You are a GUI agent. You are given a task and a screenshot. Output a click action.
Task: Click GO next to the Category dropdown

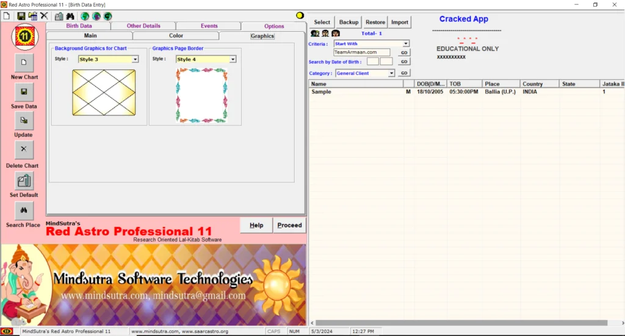(x=404, y=73)
